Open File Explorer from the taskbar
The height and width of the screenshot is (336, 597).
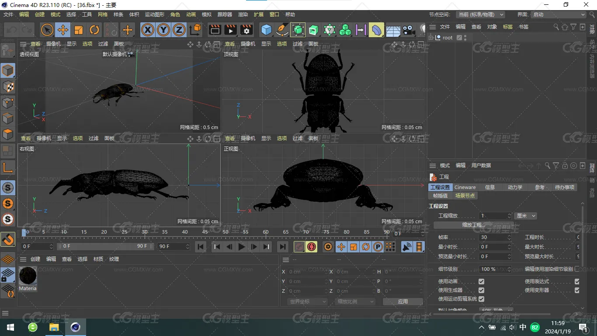point(54,327)
